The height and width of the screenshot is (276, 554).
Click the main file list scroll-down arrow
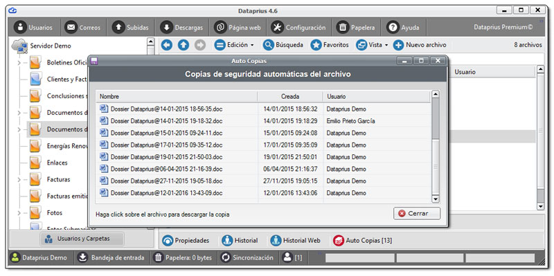pos(540,206)
